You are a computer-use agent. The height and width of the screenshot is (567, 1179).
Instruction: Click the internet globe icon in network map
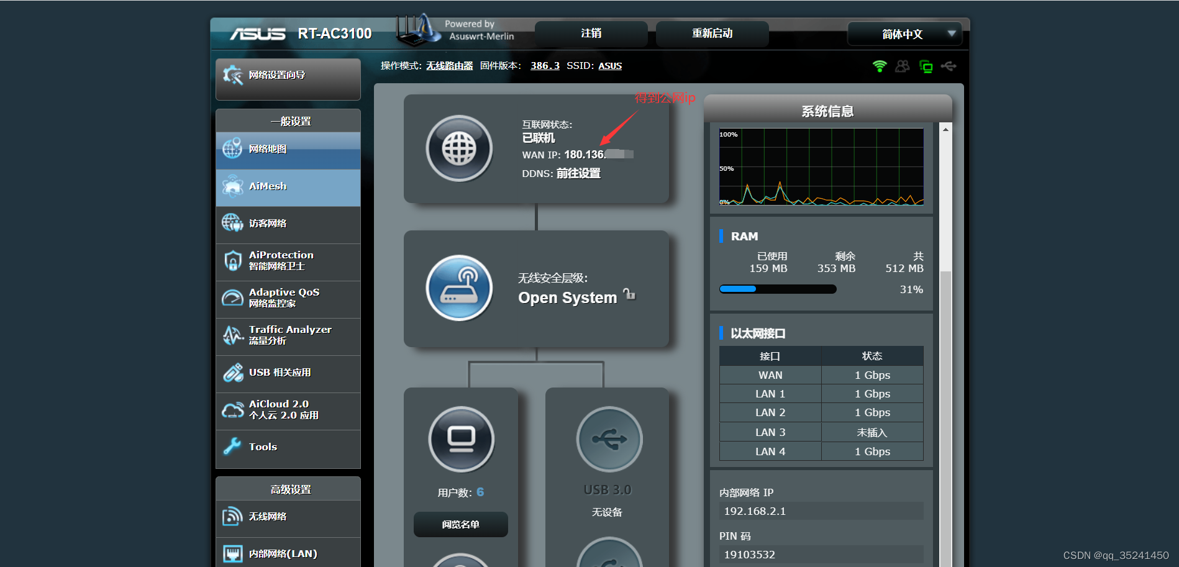[x=459, y=148]
